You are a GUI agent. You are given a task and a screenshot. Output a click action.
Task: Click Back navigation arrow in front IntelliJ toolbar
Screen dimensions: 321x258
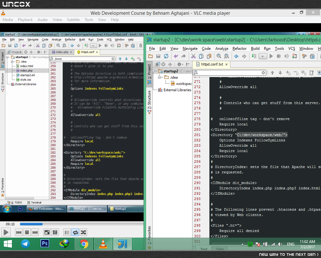[x=236, y=56]
